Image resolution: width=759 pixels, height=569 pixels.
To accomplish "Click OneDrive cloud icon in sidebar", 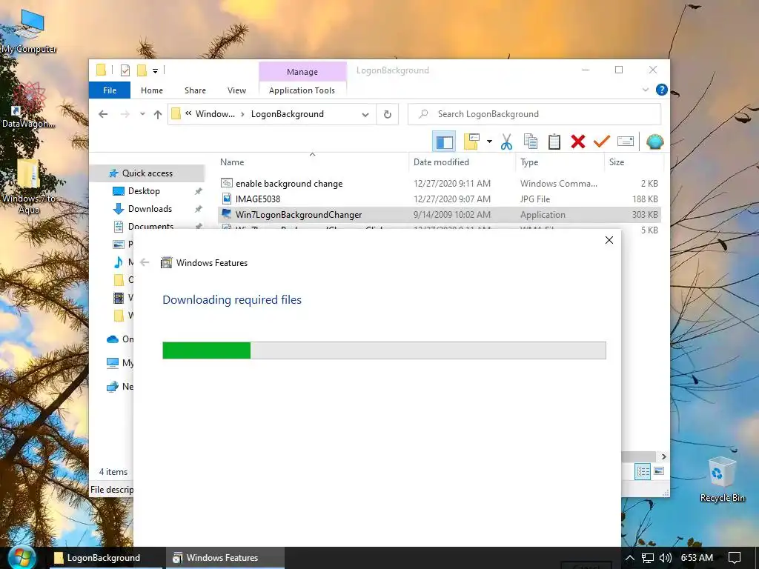I will pos(113,339).
